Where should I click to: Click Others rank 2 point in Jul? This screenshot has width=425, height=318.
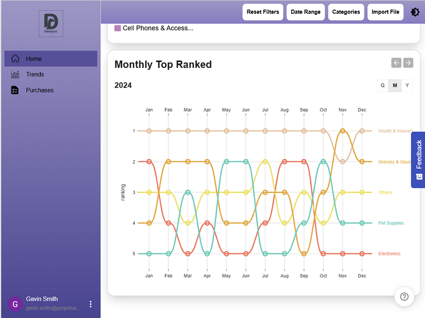click(x=265, y=162)
